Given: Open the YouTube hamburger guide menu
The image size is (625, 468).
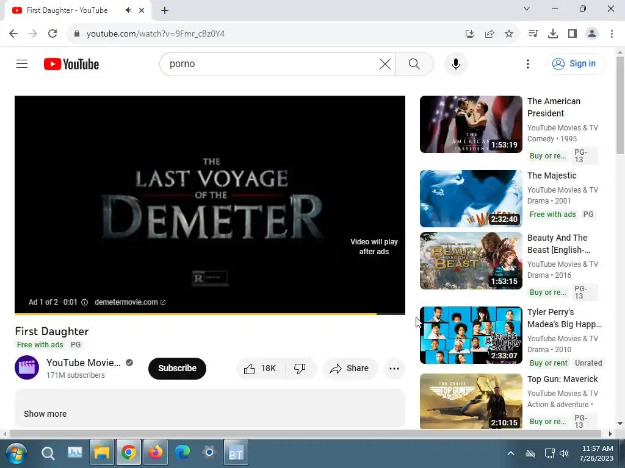Looking at the screenshot, I should (x=22, y=63).
